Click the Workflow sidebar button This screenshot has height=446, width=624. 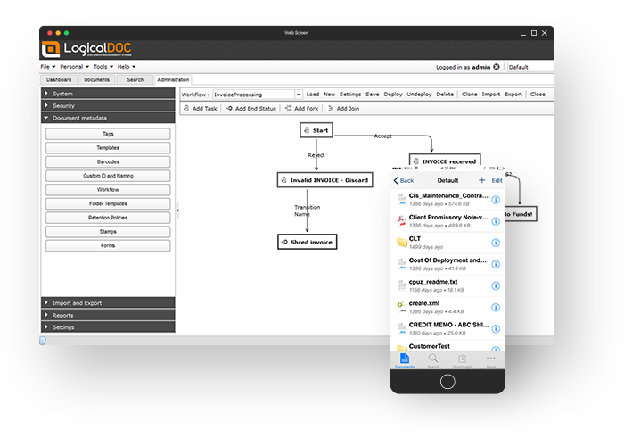coord(108,189)
